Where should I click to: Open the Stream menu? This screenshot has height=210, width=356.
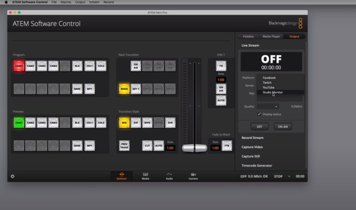(94, 2)
